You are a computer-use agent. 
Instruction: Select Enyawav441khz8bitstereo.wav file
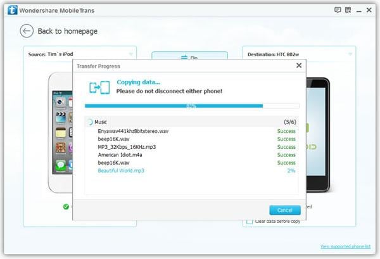pyautogui.click(x=133, y=131)
